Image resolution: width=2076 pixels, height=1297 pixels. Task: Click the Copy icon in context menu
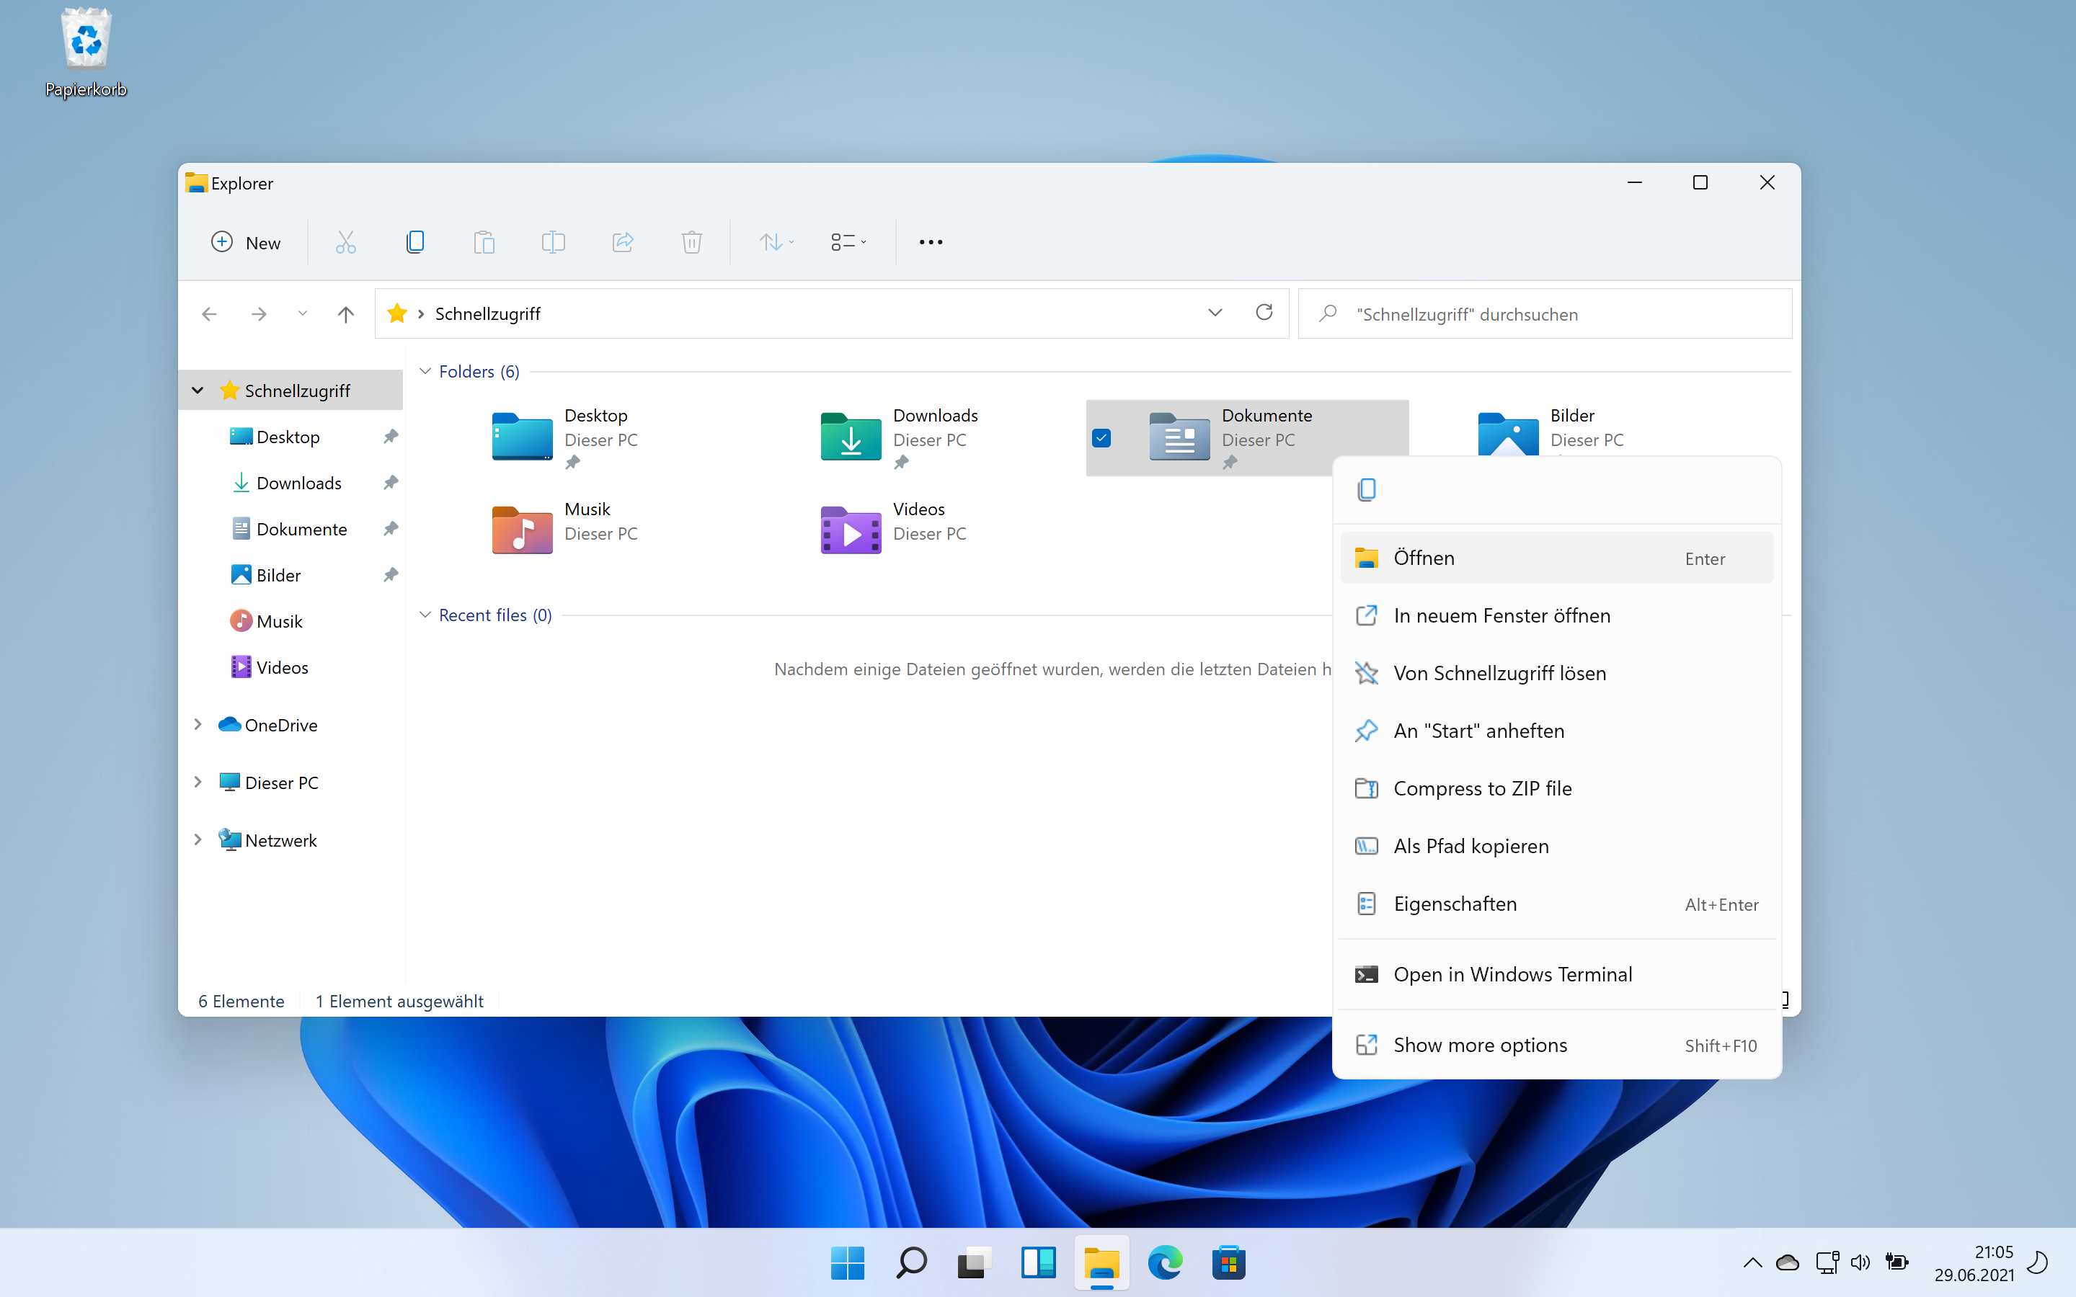[x=1367, y=490]
